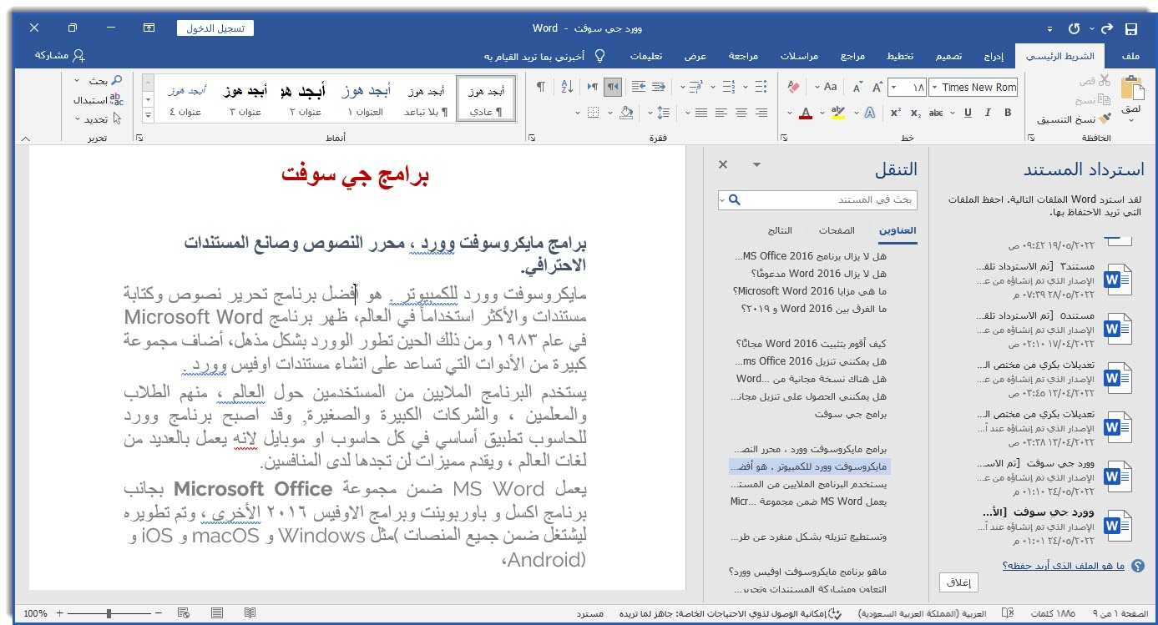
Task: Click the Numbering list icon
Action: click(x=727, y=87)
